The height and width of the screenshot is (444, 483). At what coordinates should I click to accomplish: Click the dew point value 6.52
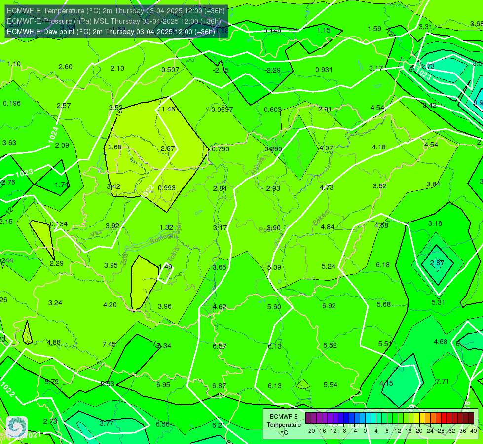[x=330, y=345]
